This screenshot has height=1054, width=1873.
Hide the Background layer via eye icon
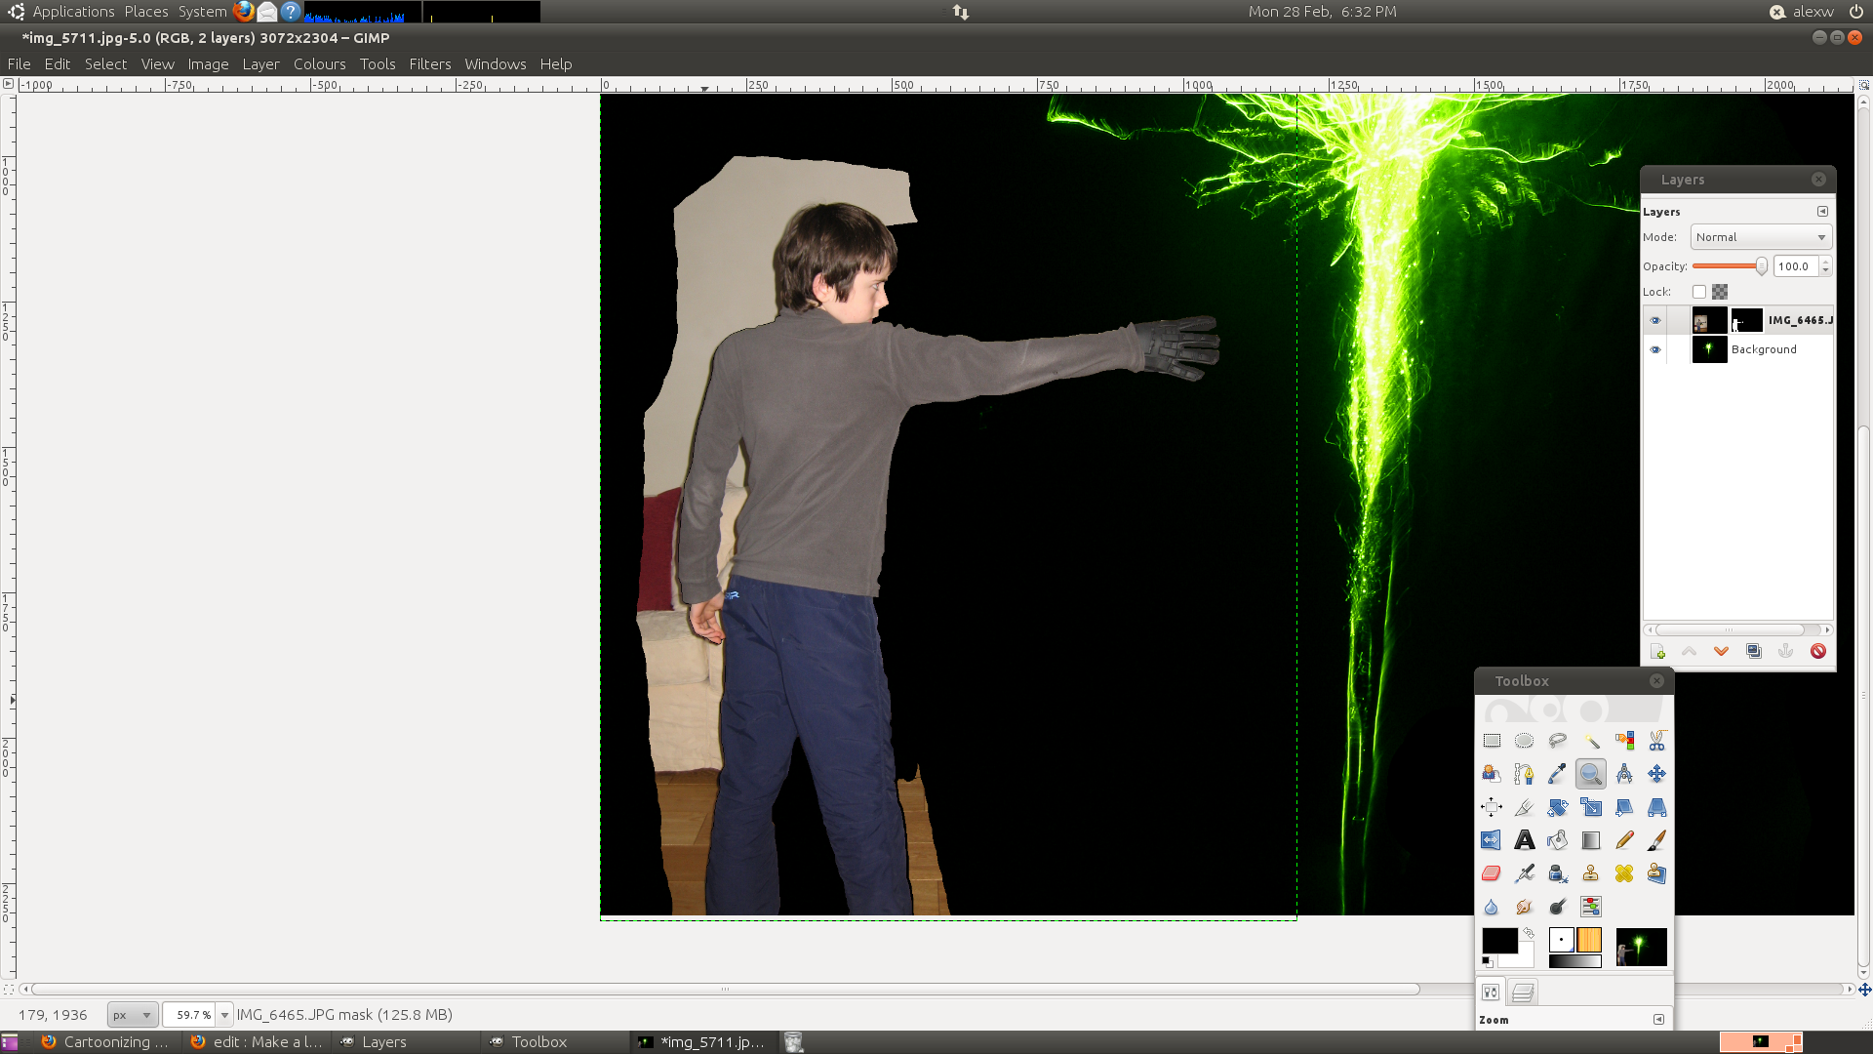click(1655, 349)
